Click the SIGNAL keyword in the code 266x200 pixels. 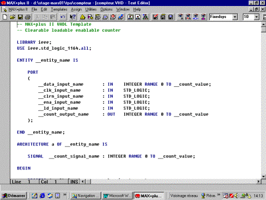tap(35, 156)
